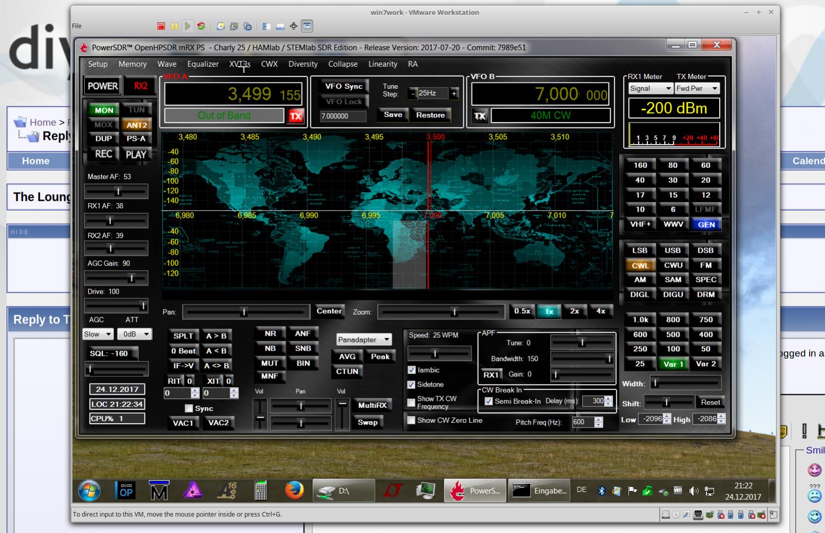Open the Linearity menu
Screen dimensions: 825x533
(x=383, y=64)
